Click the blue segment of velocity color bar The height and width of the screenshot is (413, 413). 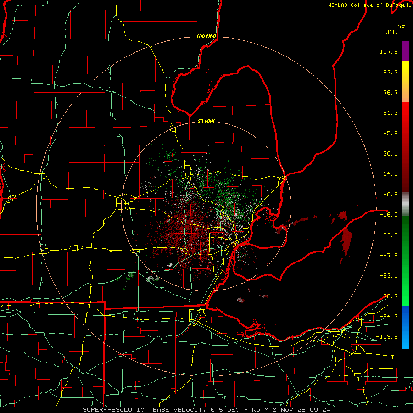(405, 327)
